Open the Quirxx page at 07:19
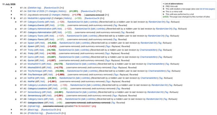This screenshot has width=217, height=115. click(31, 57)
